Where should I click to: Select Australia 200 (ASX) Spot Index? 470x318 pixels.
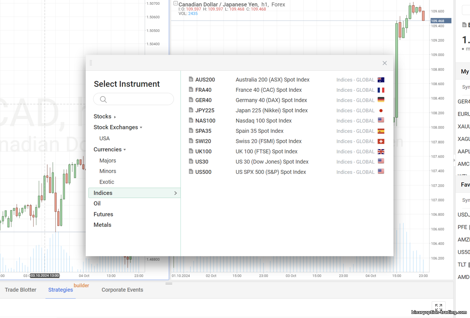coord(273,80)
